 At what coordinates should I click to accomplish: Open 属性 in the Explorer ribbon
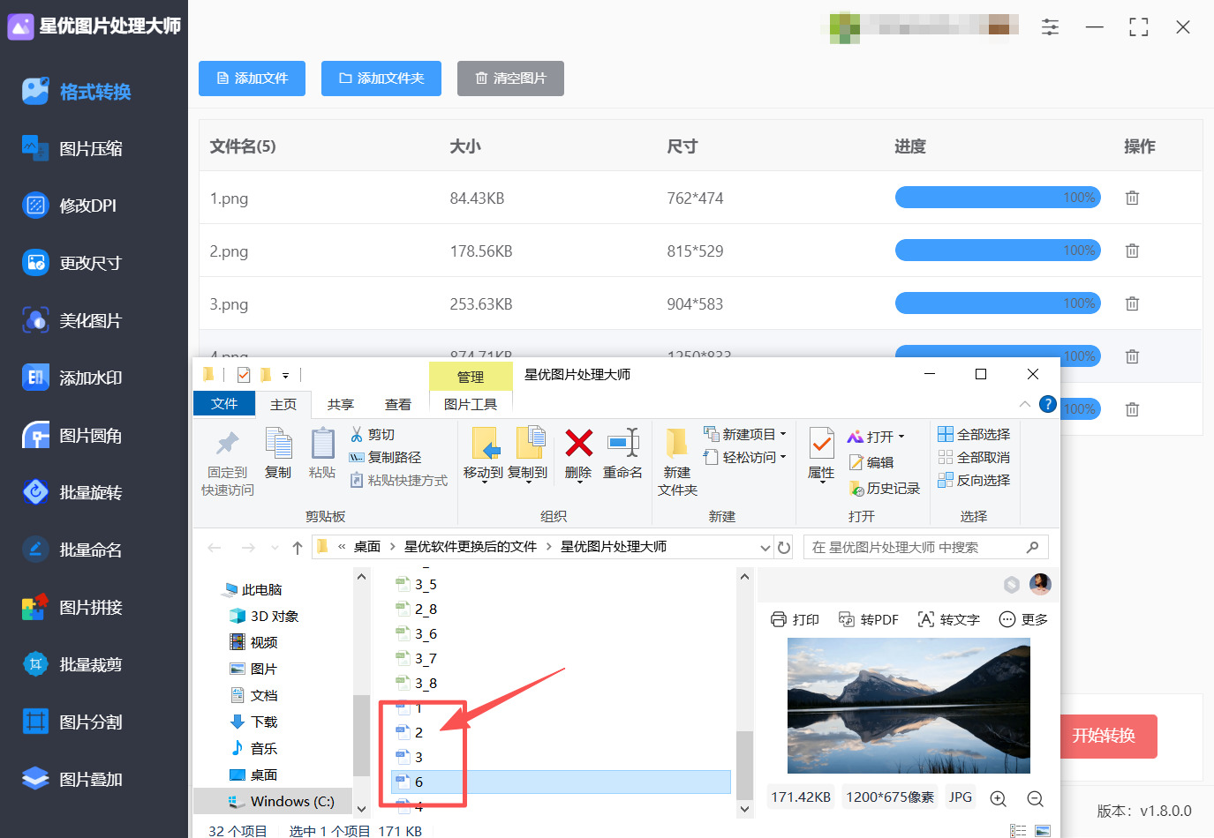click(821, 454)
